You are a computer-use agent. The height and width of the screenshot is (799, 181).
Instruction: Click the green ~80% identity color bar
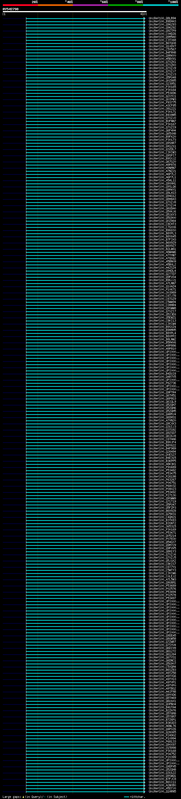click(x=126, y=5)
